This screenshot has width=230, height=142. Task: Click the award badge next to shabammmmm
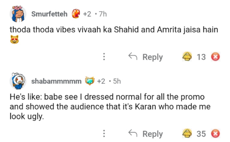[x=90, y=81]
